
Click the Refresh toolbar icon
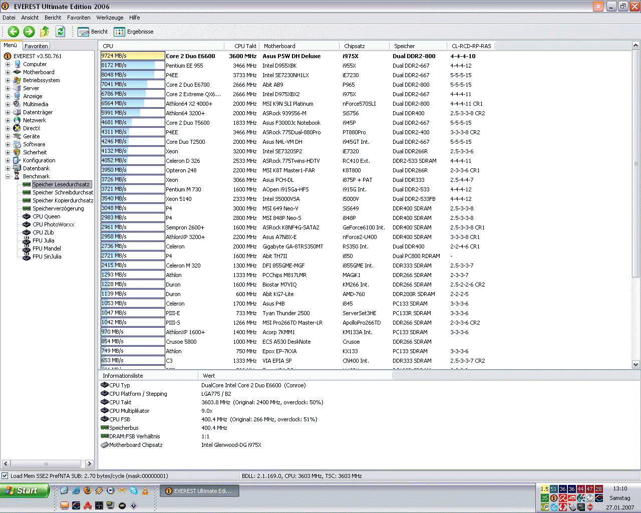tap(60, 32)
